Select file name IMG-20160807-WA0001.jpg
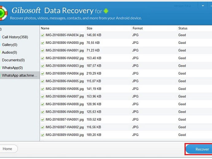 [65, 119]
